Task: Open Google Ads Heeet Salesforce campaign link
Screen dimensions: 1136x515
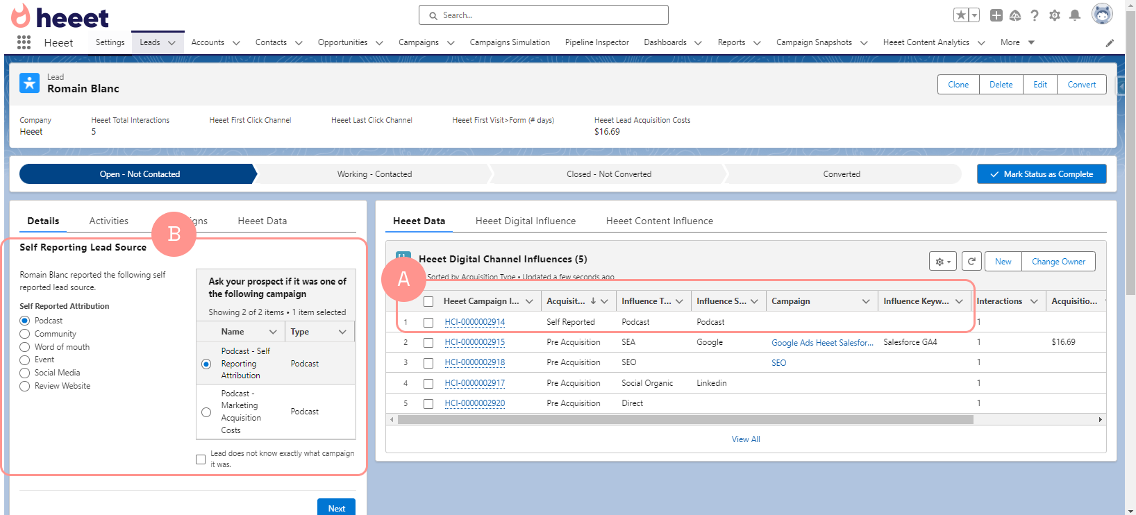Action: (822, 343)
